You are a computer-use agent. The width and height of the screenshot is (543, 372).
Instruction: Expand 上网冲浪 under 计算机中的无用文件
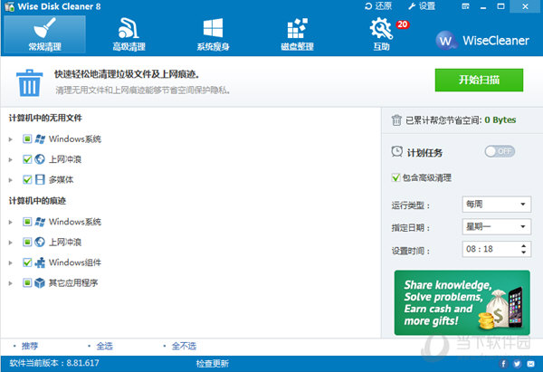[x=10, y=159]
